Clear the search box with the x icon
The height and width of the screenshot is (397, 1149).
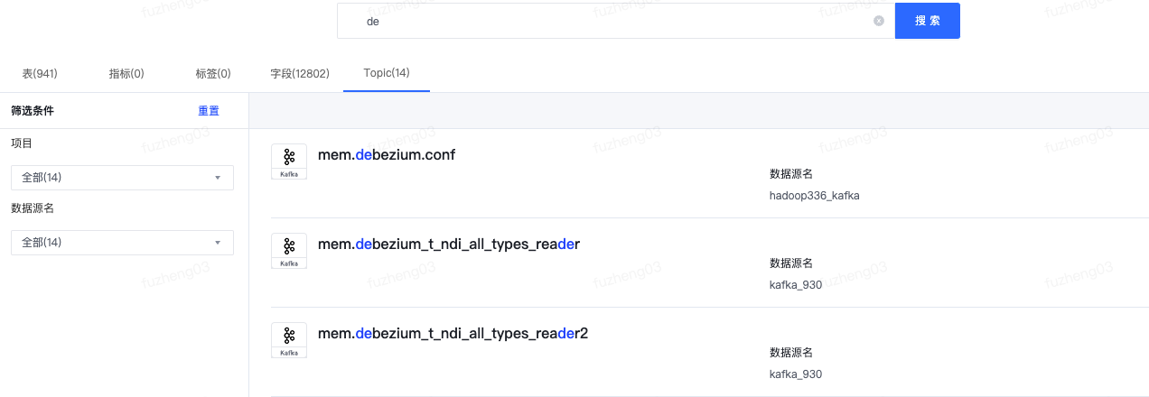click(x=879, y=21)
